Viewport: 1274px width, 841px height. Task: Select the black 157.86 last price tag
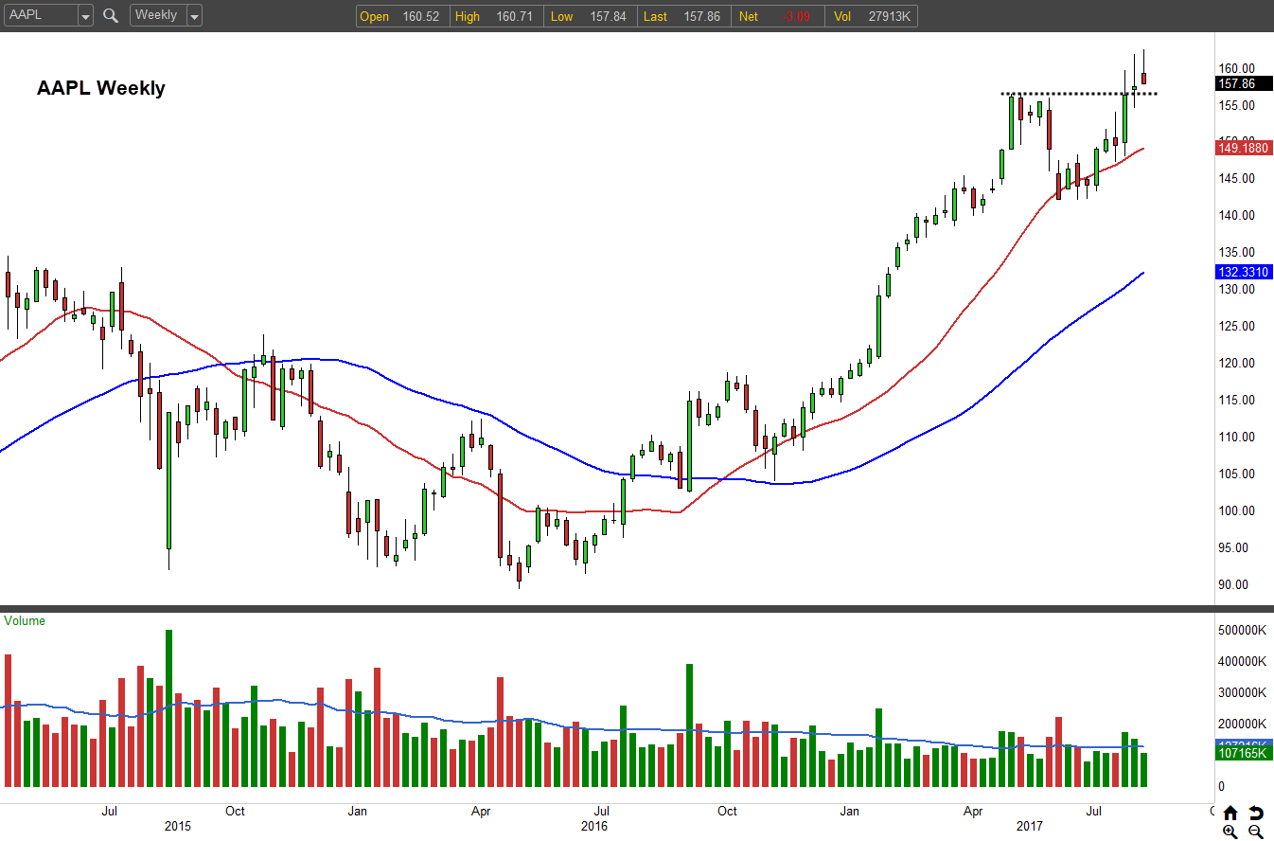click(1243, 83)
